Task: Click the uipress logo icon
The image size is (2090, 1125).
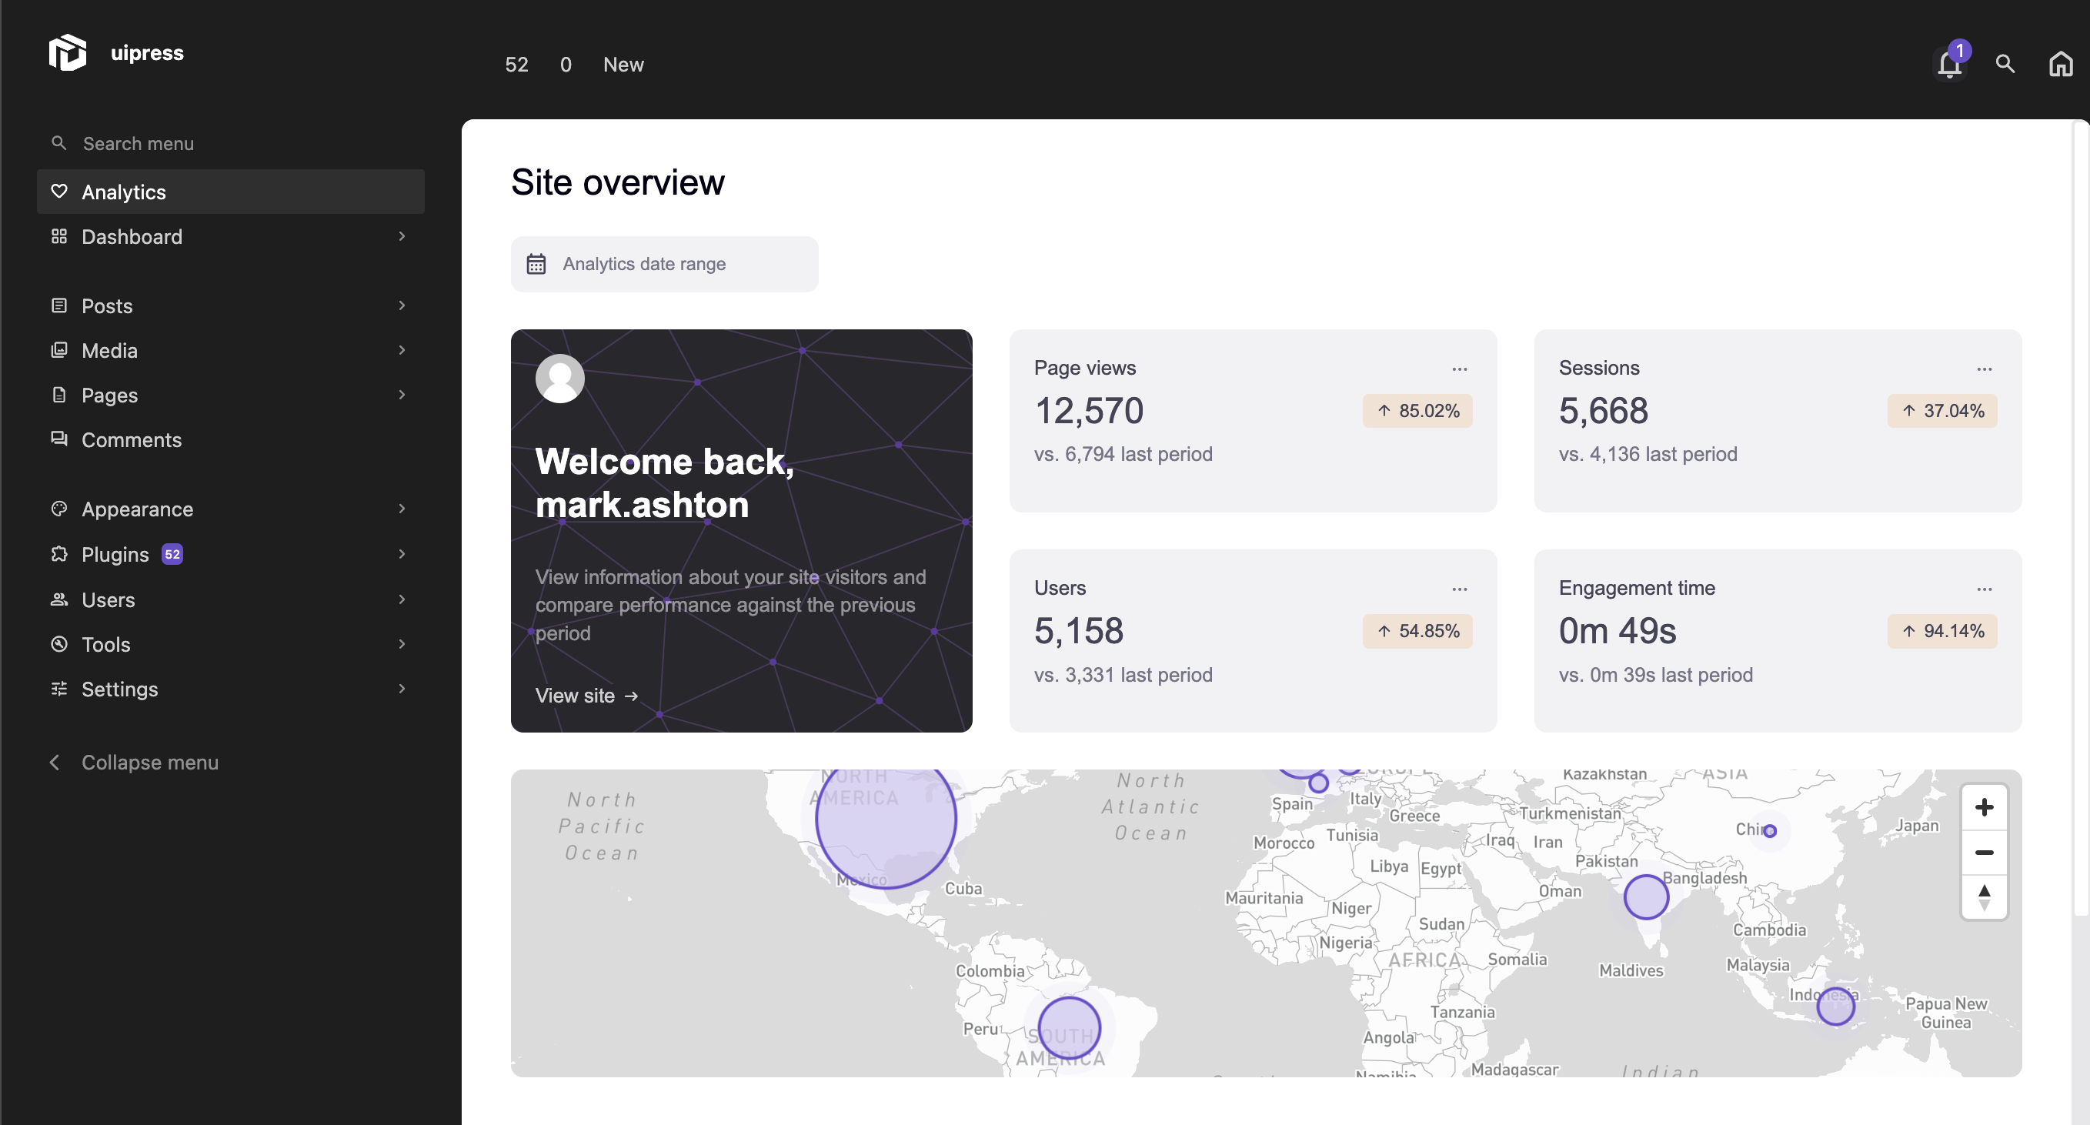Action: pyautogui.click(x=68, y=52)
